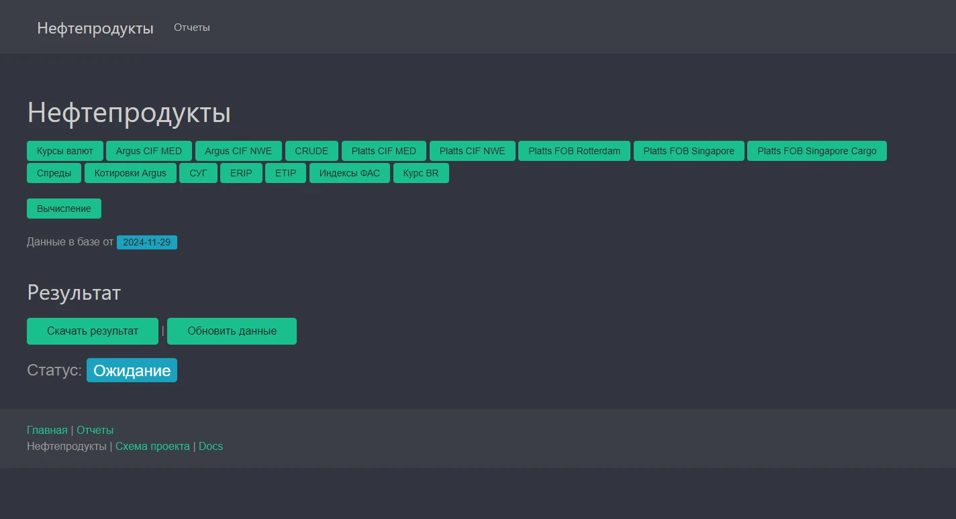
Task: Open the Схема проекта footer link
Action: 152,446
